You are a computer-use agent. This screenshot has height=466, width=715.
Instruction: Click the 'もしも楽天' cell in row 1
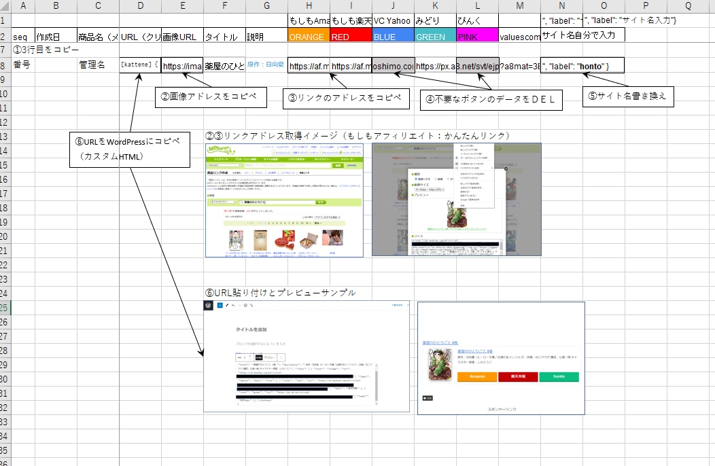click(x=351, y=20)
